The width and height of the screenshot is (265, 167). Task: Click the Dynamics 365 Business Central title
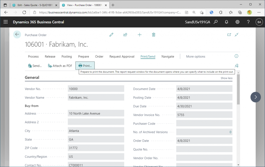[38, 22]
